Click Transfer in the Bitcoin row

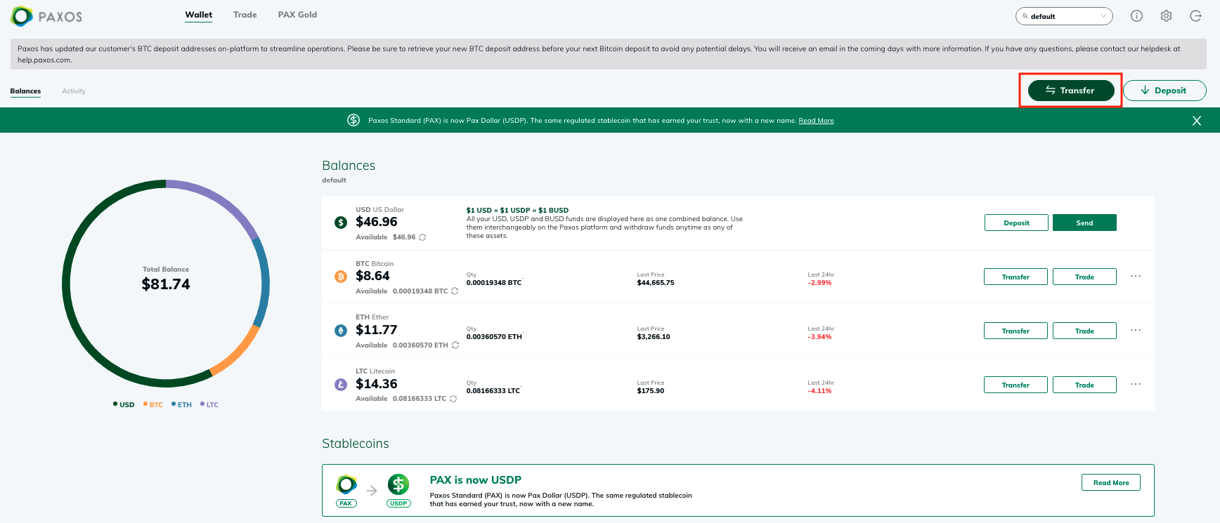(x=1015, y=277)
